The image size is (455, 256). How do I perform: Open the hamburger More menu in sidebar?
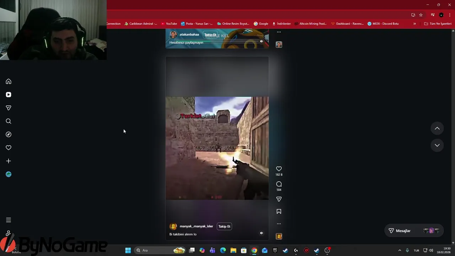9,220
